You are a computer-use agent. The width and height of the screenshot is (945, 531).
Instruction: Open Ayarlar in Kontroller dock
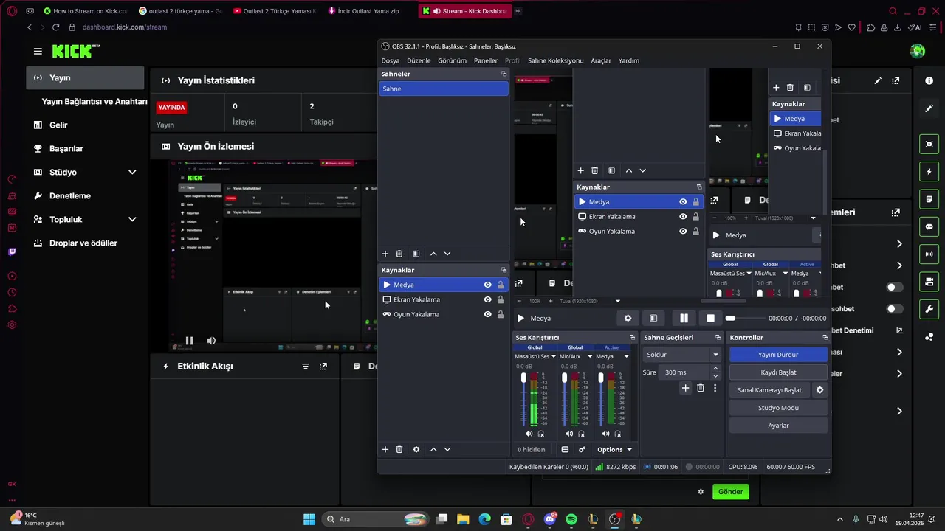[x=778, y=426]
